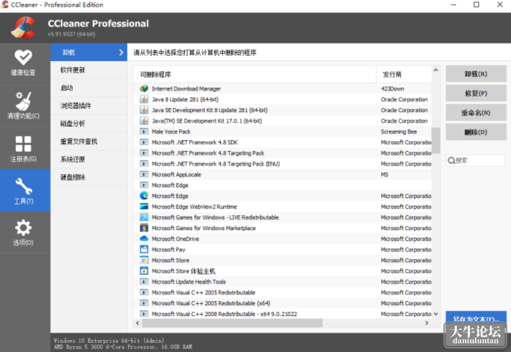Viewport: 511px width, 352px height.
Task: Select the Java 8 Update 281 entry icon
Action: [144, 99]
